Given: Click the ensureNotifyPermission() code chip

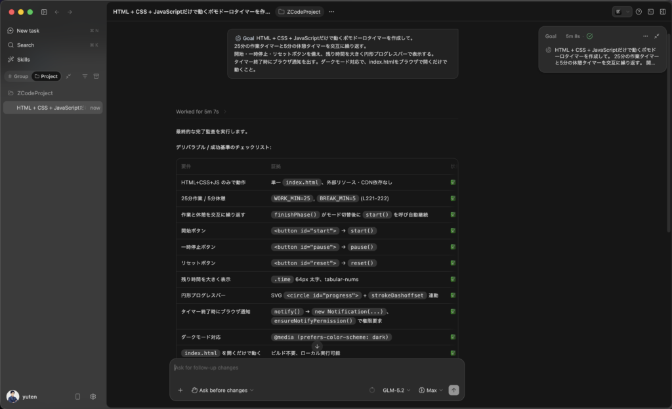Looking at the screenshot, I should tap(313, 320).
